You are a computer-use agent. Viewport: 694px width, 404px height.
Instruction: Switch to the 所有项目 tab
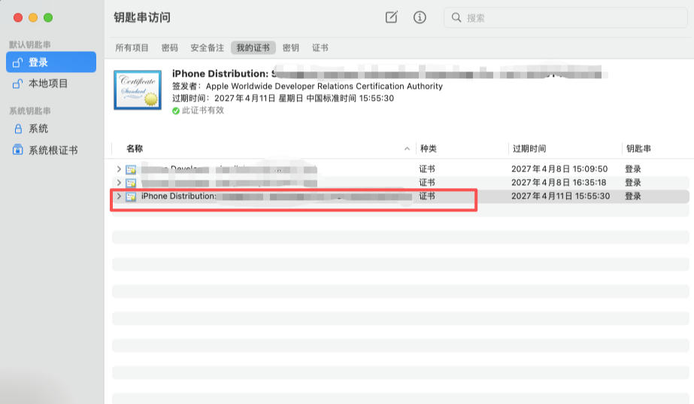point(132,48)
